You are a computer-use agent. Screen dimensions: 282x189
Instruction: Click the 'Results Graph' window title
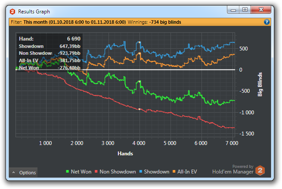pyautogui.click(x=34, y=12)
